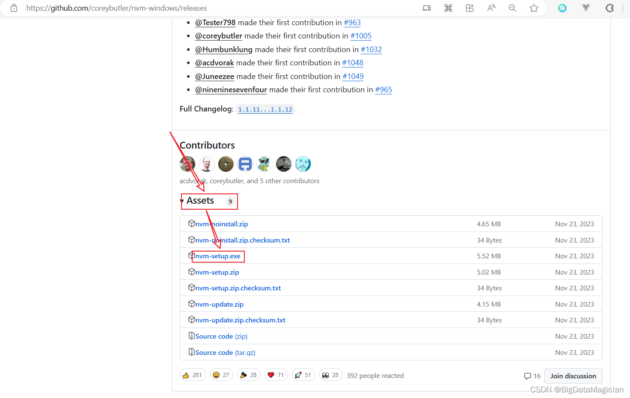This screenshot has width=630, height=398.
Task: Open @acdvorak profile link
Action: coord(214,63)
